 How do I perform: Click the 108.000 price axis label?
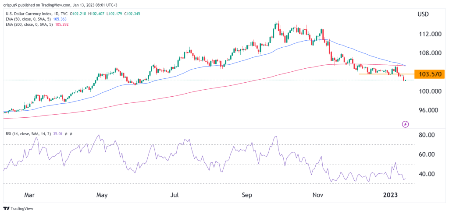(430, 53)
